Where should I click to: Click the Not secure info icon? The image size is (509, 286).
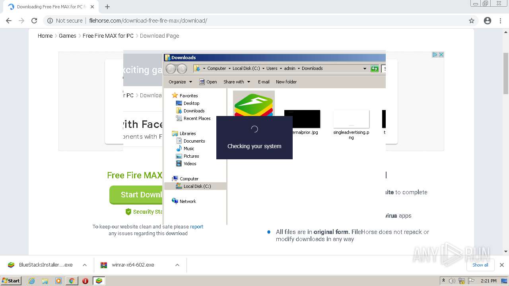[x=50, y=21]
